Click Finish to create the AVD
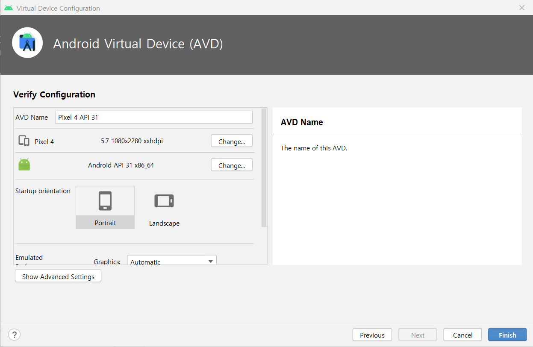The height and width of the screenshot is (347, 533). (x=507, y=335)
